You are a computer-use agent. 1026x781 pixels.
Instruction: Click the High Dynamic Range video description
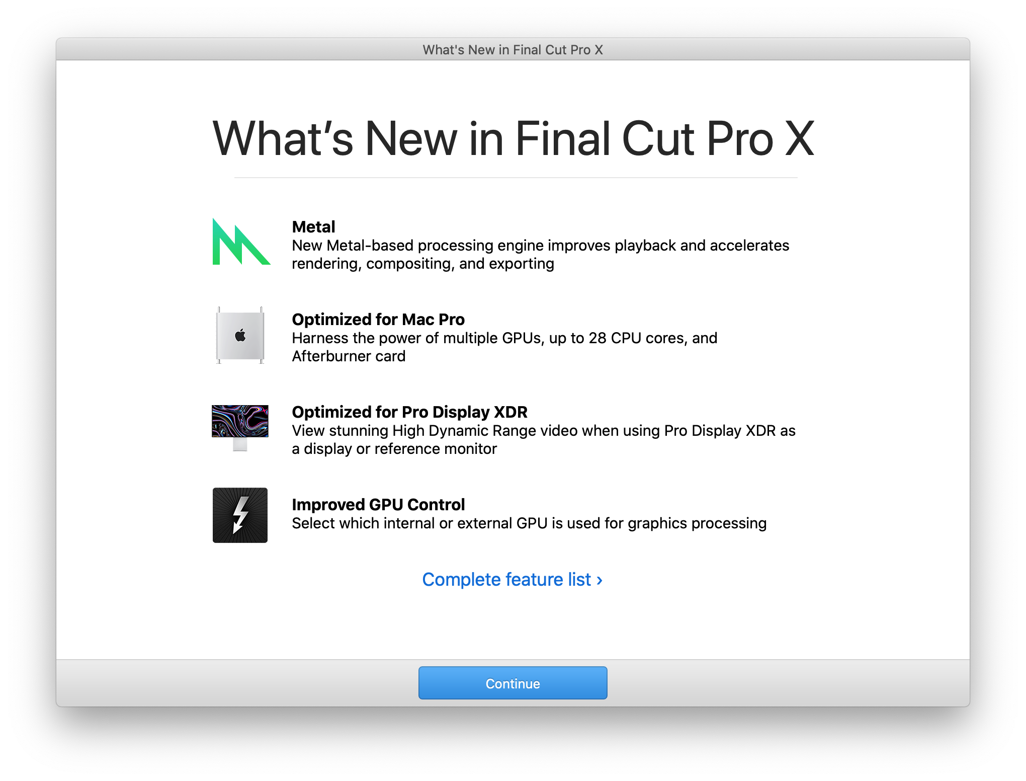point(544,440)
